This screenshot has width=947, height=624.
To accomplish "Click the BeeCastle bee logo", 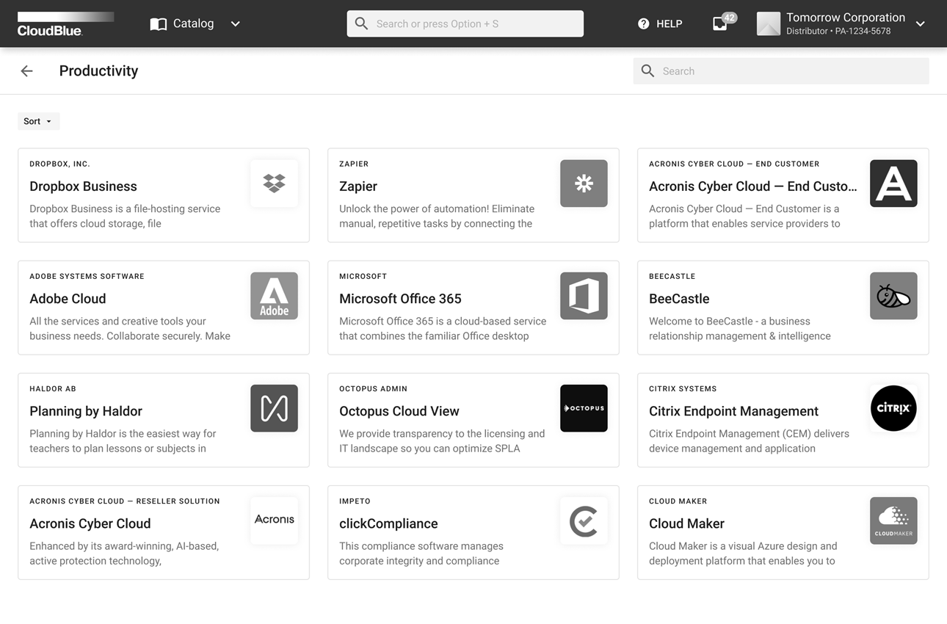I will click(893, 296).
